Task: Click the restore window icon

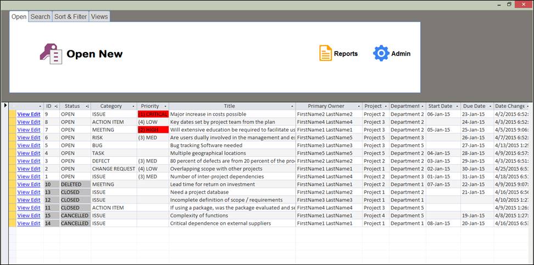Action: tap(509, 4)
